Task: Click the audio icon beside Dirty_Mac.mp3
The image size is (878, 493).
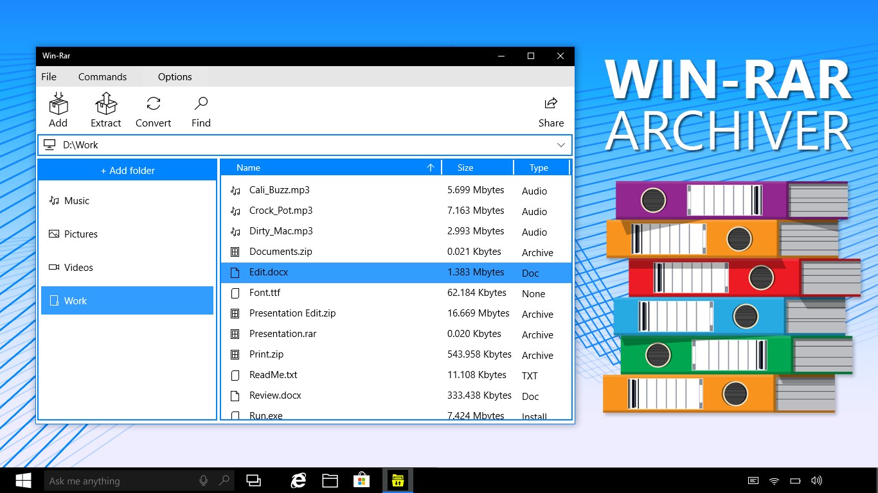Action: [x=235, y=231]
